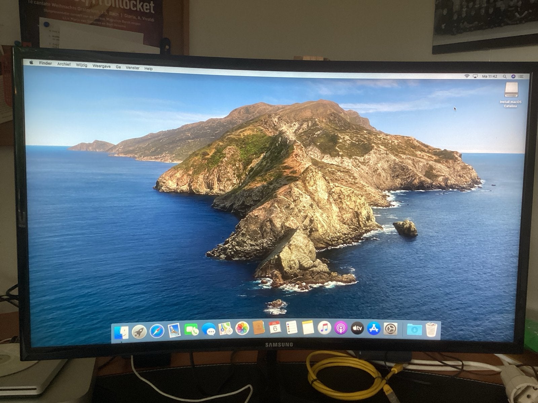Launch FaceTime from the Dock
The height and width of the screenshot is (403, 538).
pos(191,329)
